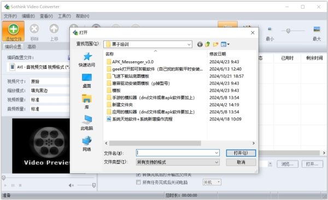Open the view menu icon in dialog

(x=225, y=44)
